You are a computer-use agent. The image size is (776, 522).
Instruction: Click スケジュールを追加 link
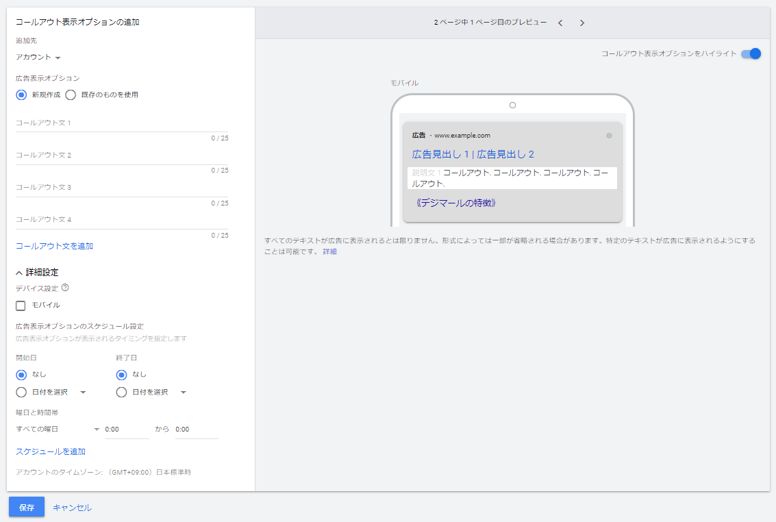pyautogui.click(x=51, y=451)
